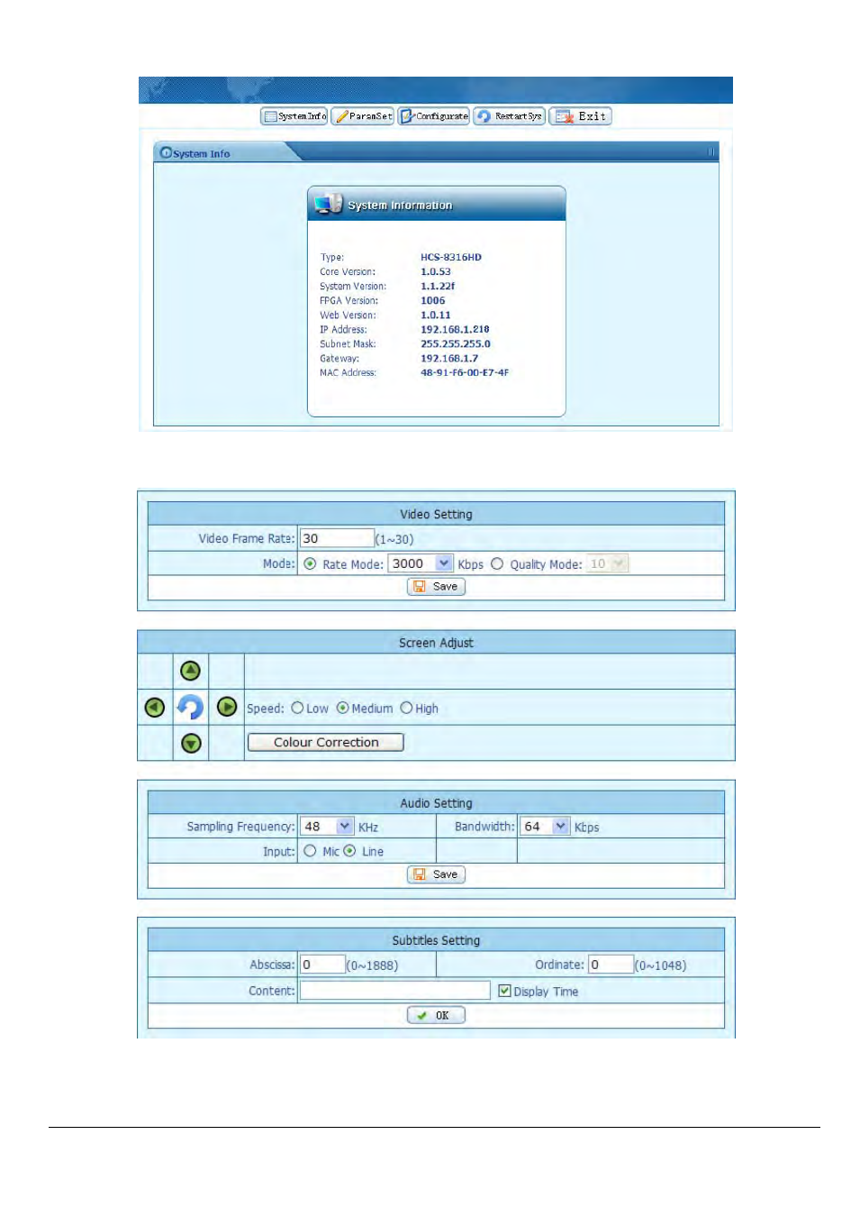Click the subtitle Content text field

pyautogui.click(x=394, y=991)
